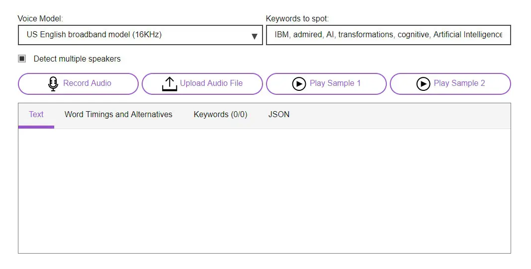
Task: Click the "Detect multiple speakers" label text
Action: coord(77,59)
